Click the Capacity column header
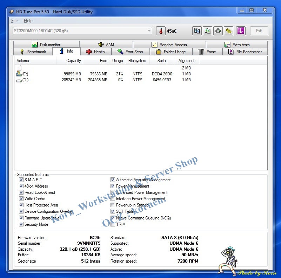This screenshot has height=278, width=281. pos(70,61)
